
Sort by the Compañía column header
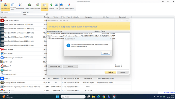click(x=89, y=17)
